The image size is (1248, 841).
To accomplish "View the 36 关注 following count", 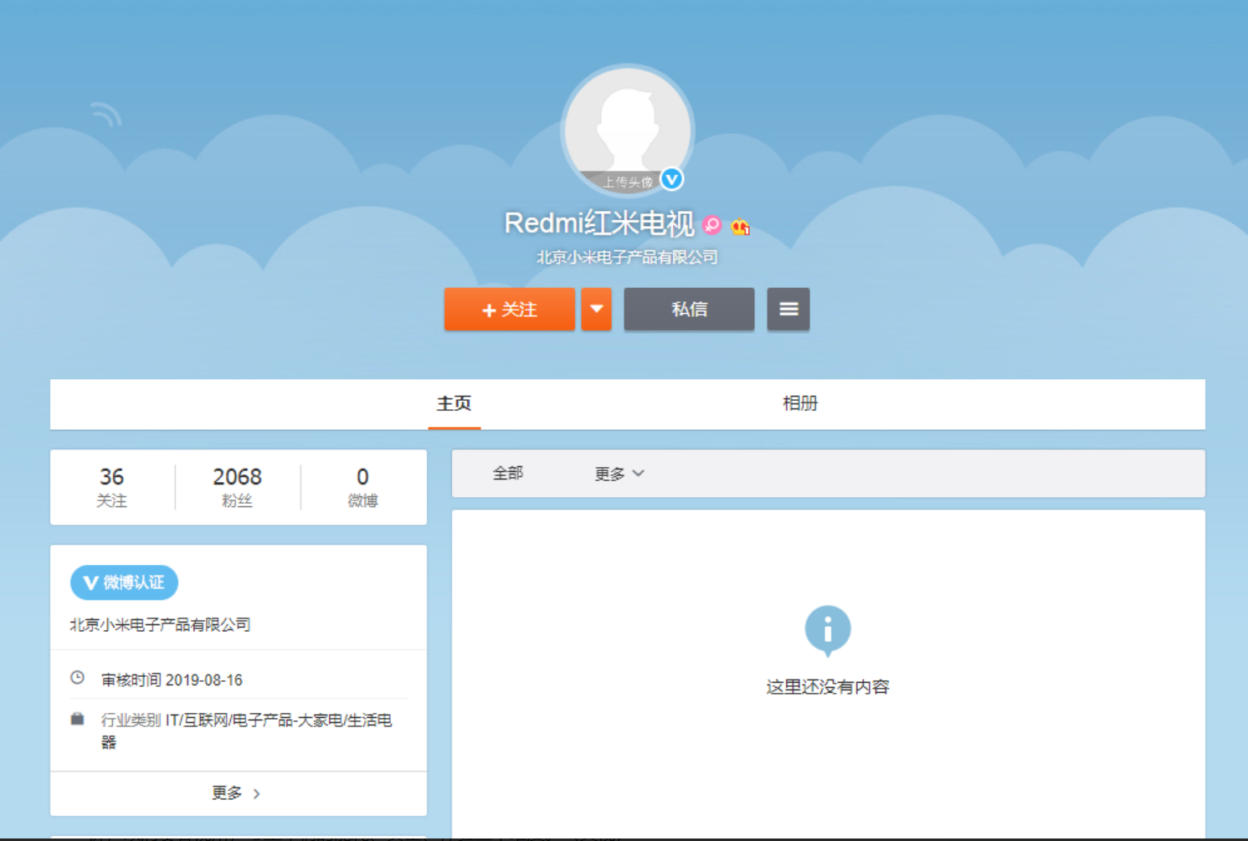I will (x=112, y=487).
